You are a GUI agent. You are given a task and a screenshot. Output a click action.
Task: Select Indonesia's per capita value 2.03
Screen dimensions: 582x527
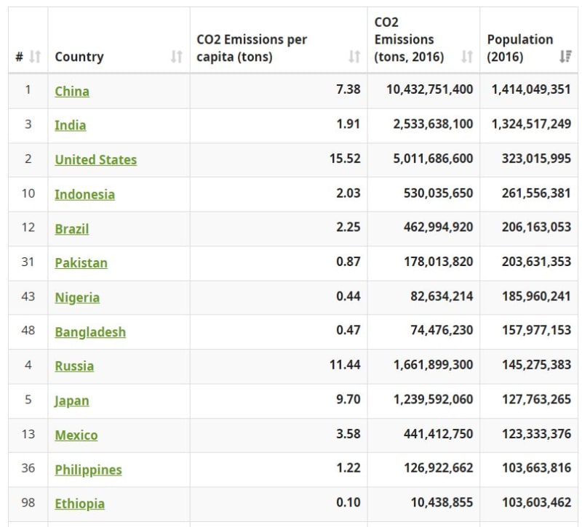point(348,193)
